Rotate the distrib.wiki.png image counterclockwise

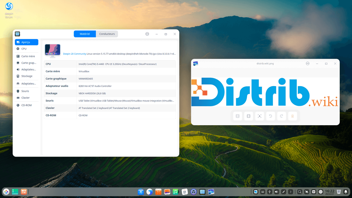[270, 116]
